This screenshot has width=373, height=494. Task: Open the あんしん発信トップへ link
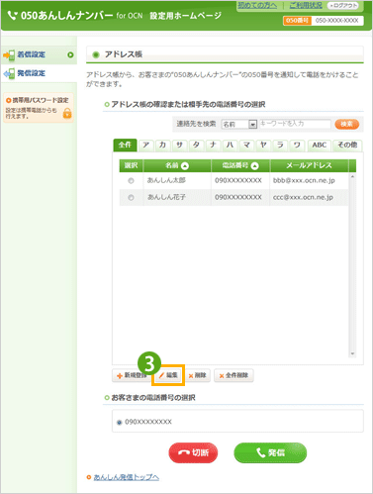tap(127, 477)
